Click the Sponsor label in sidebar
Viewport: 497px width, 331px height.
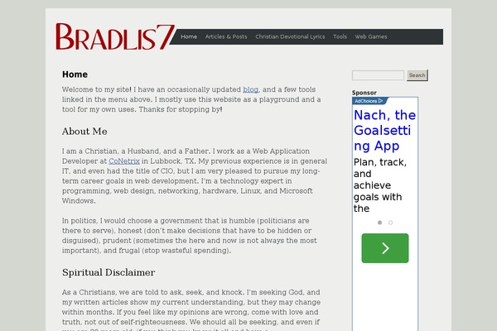[x=364, y=93]
